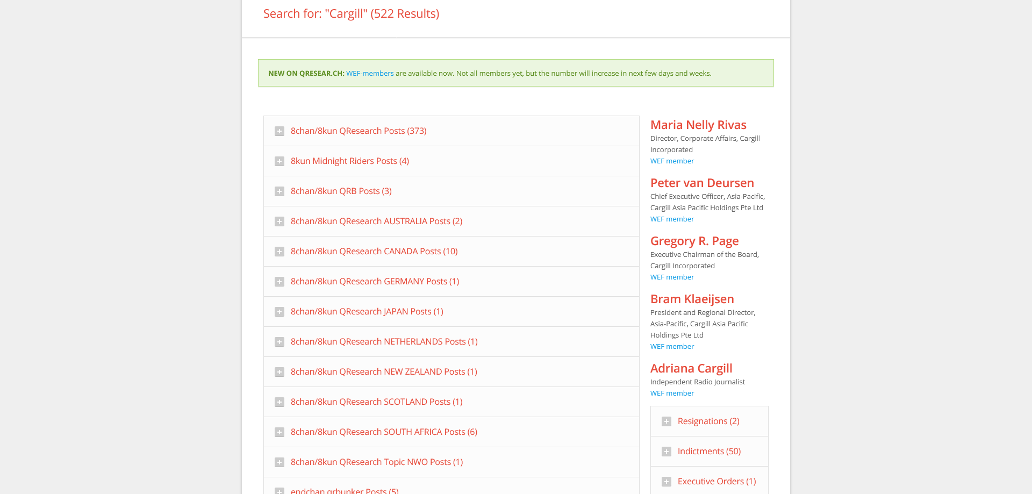Click WEF member link under Peter van Deursen
The image size is (1032, 494).
point(672,219)
